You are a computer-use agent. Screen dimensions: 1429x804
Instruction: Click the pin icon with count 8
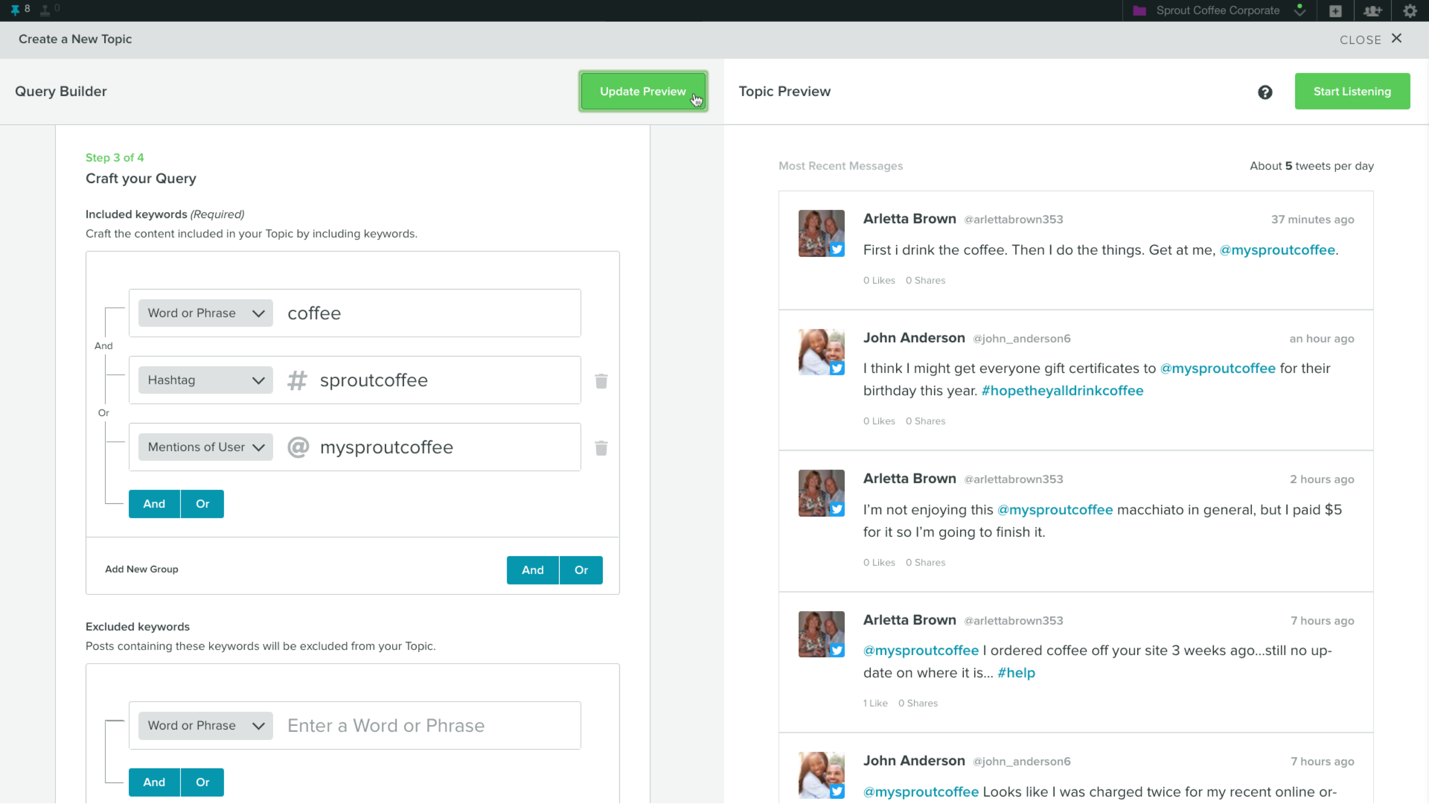coord(20,9)
